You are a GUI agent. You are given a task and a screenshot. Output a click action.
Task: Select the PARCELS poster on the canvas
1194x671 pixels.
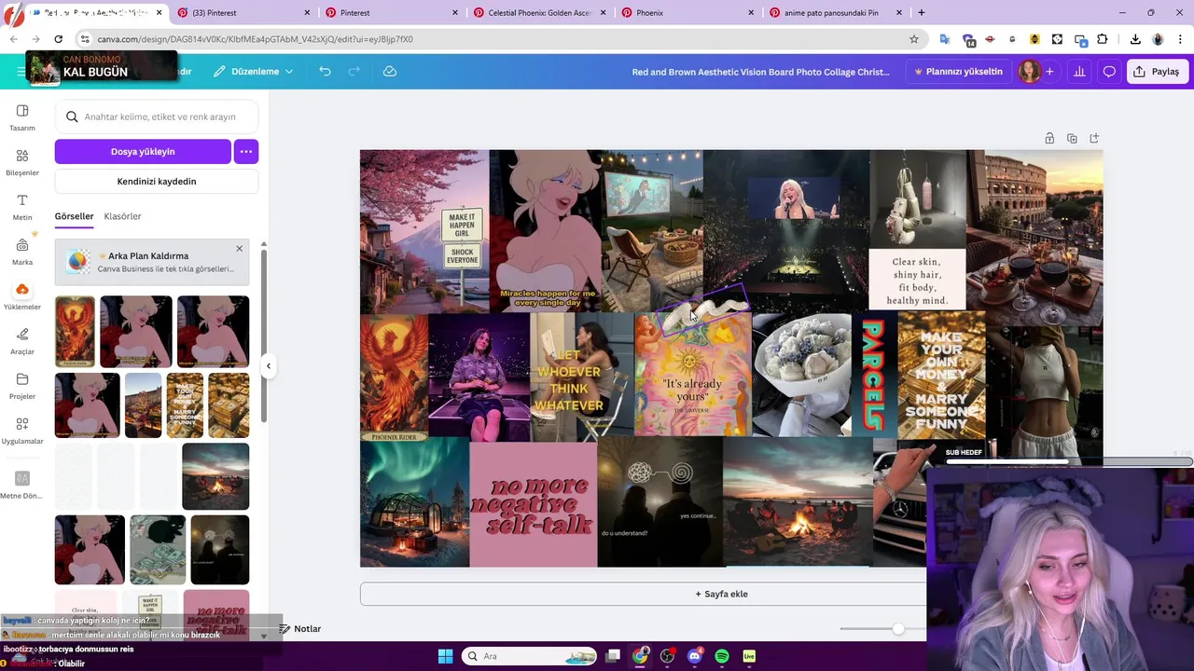point(874,375)
